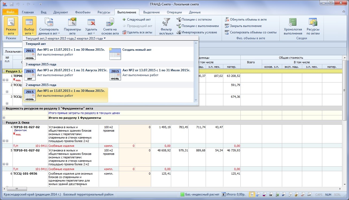Switch to Главная tab
The height and width of the screenshot is (200, 349).
[x=28, y=12]
